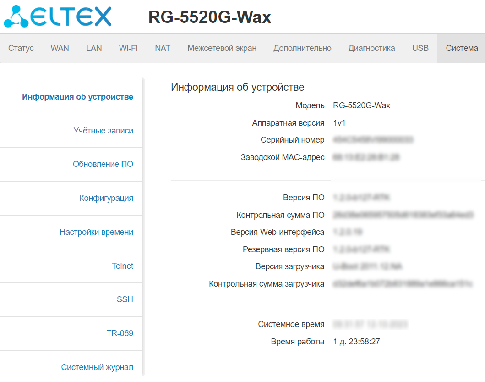
Task: Click the Версия ПО label
Action: click(304, 198)
